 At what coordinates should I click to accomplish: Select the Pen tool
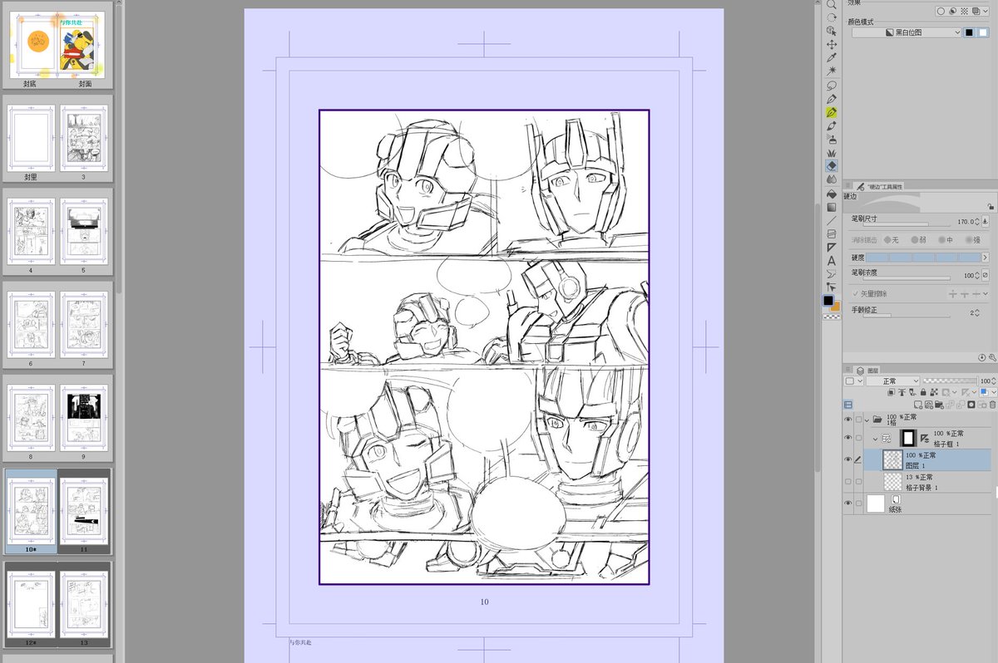coord(831,99)
